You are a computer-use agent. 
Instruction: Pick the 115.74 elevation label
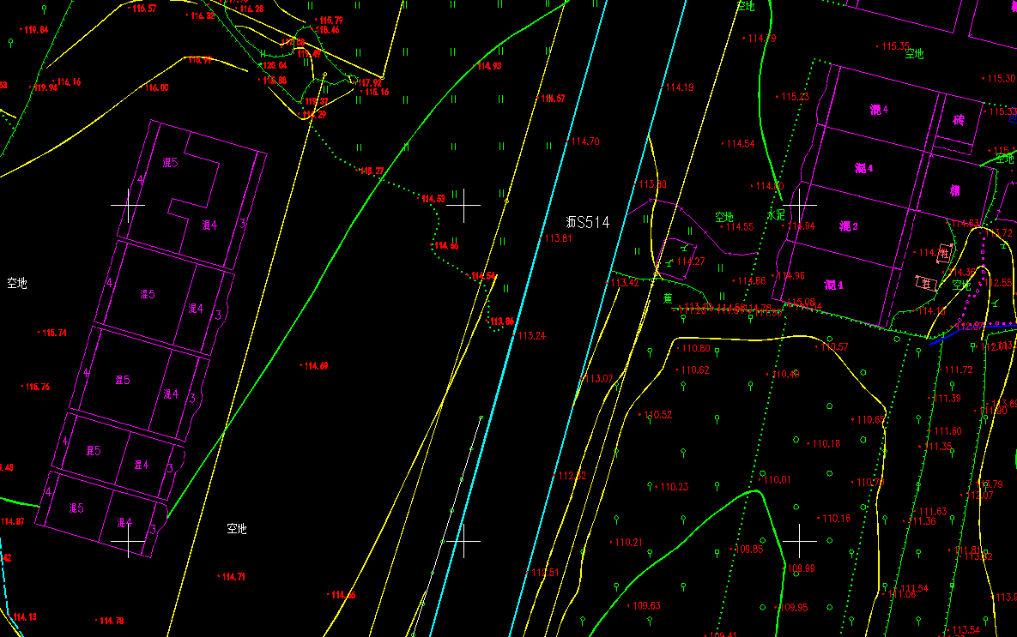tap(53, 333)
